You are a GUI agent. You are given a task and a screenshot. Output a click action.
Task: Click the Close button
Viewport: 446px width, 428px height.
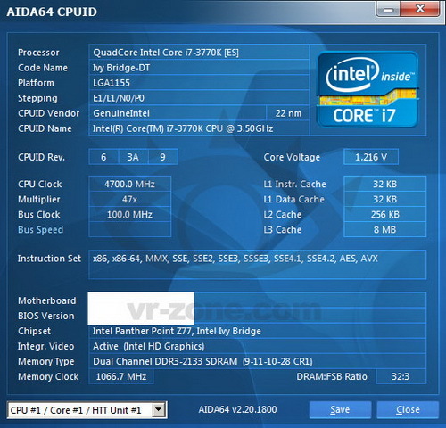coord(408,410)
